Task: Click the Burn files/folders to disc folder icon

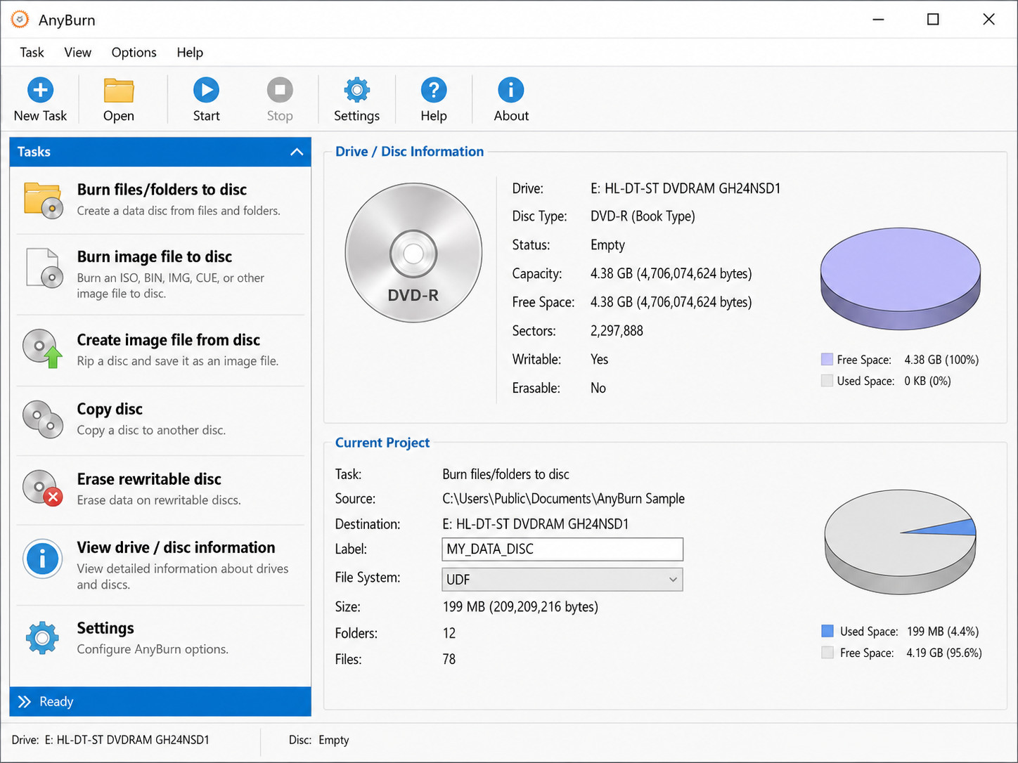Action: tap(43, 200)
